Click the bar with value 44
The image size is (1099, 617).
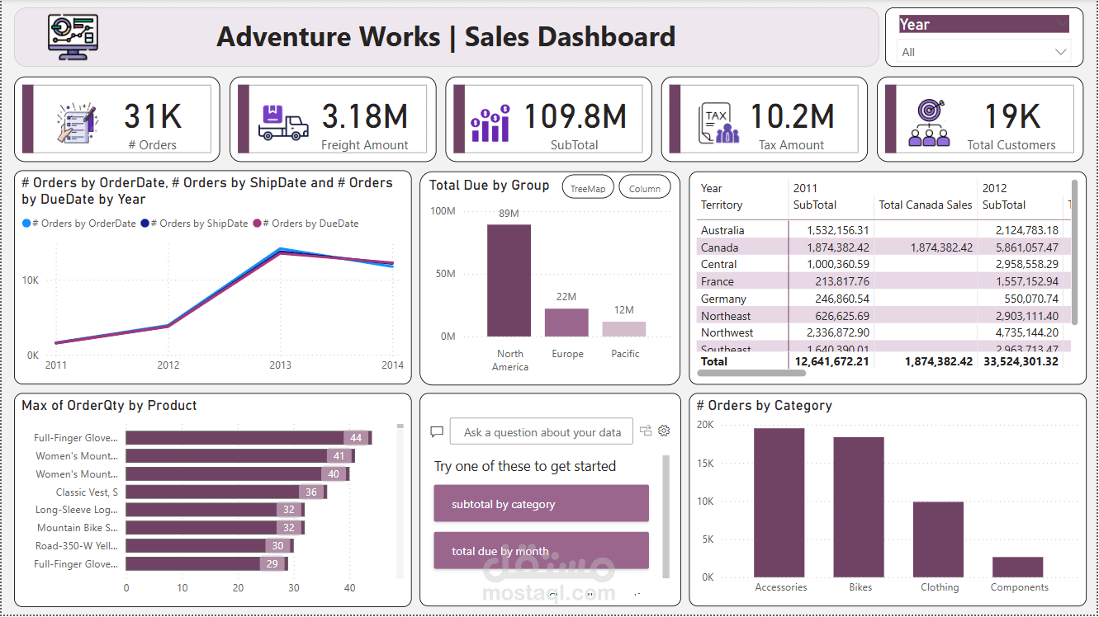pyautogui.click(x=249, y=438)
